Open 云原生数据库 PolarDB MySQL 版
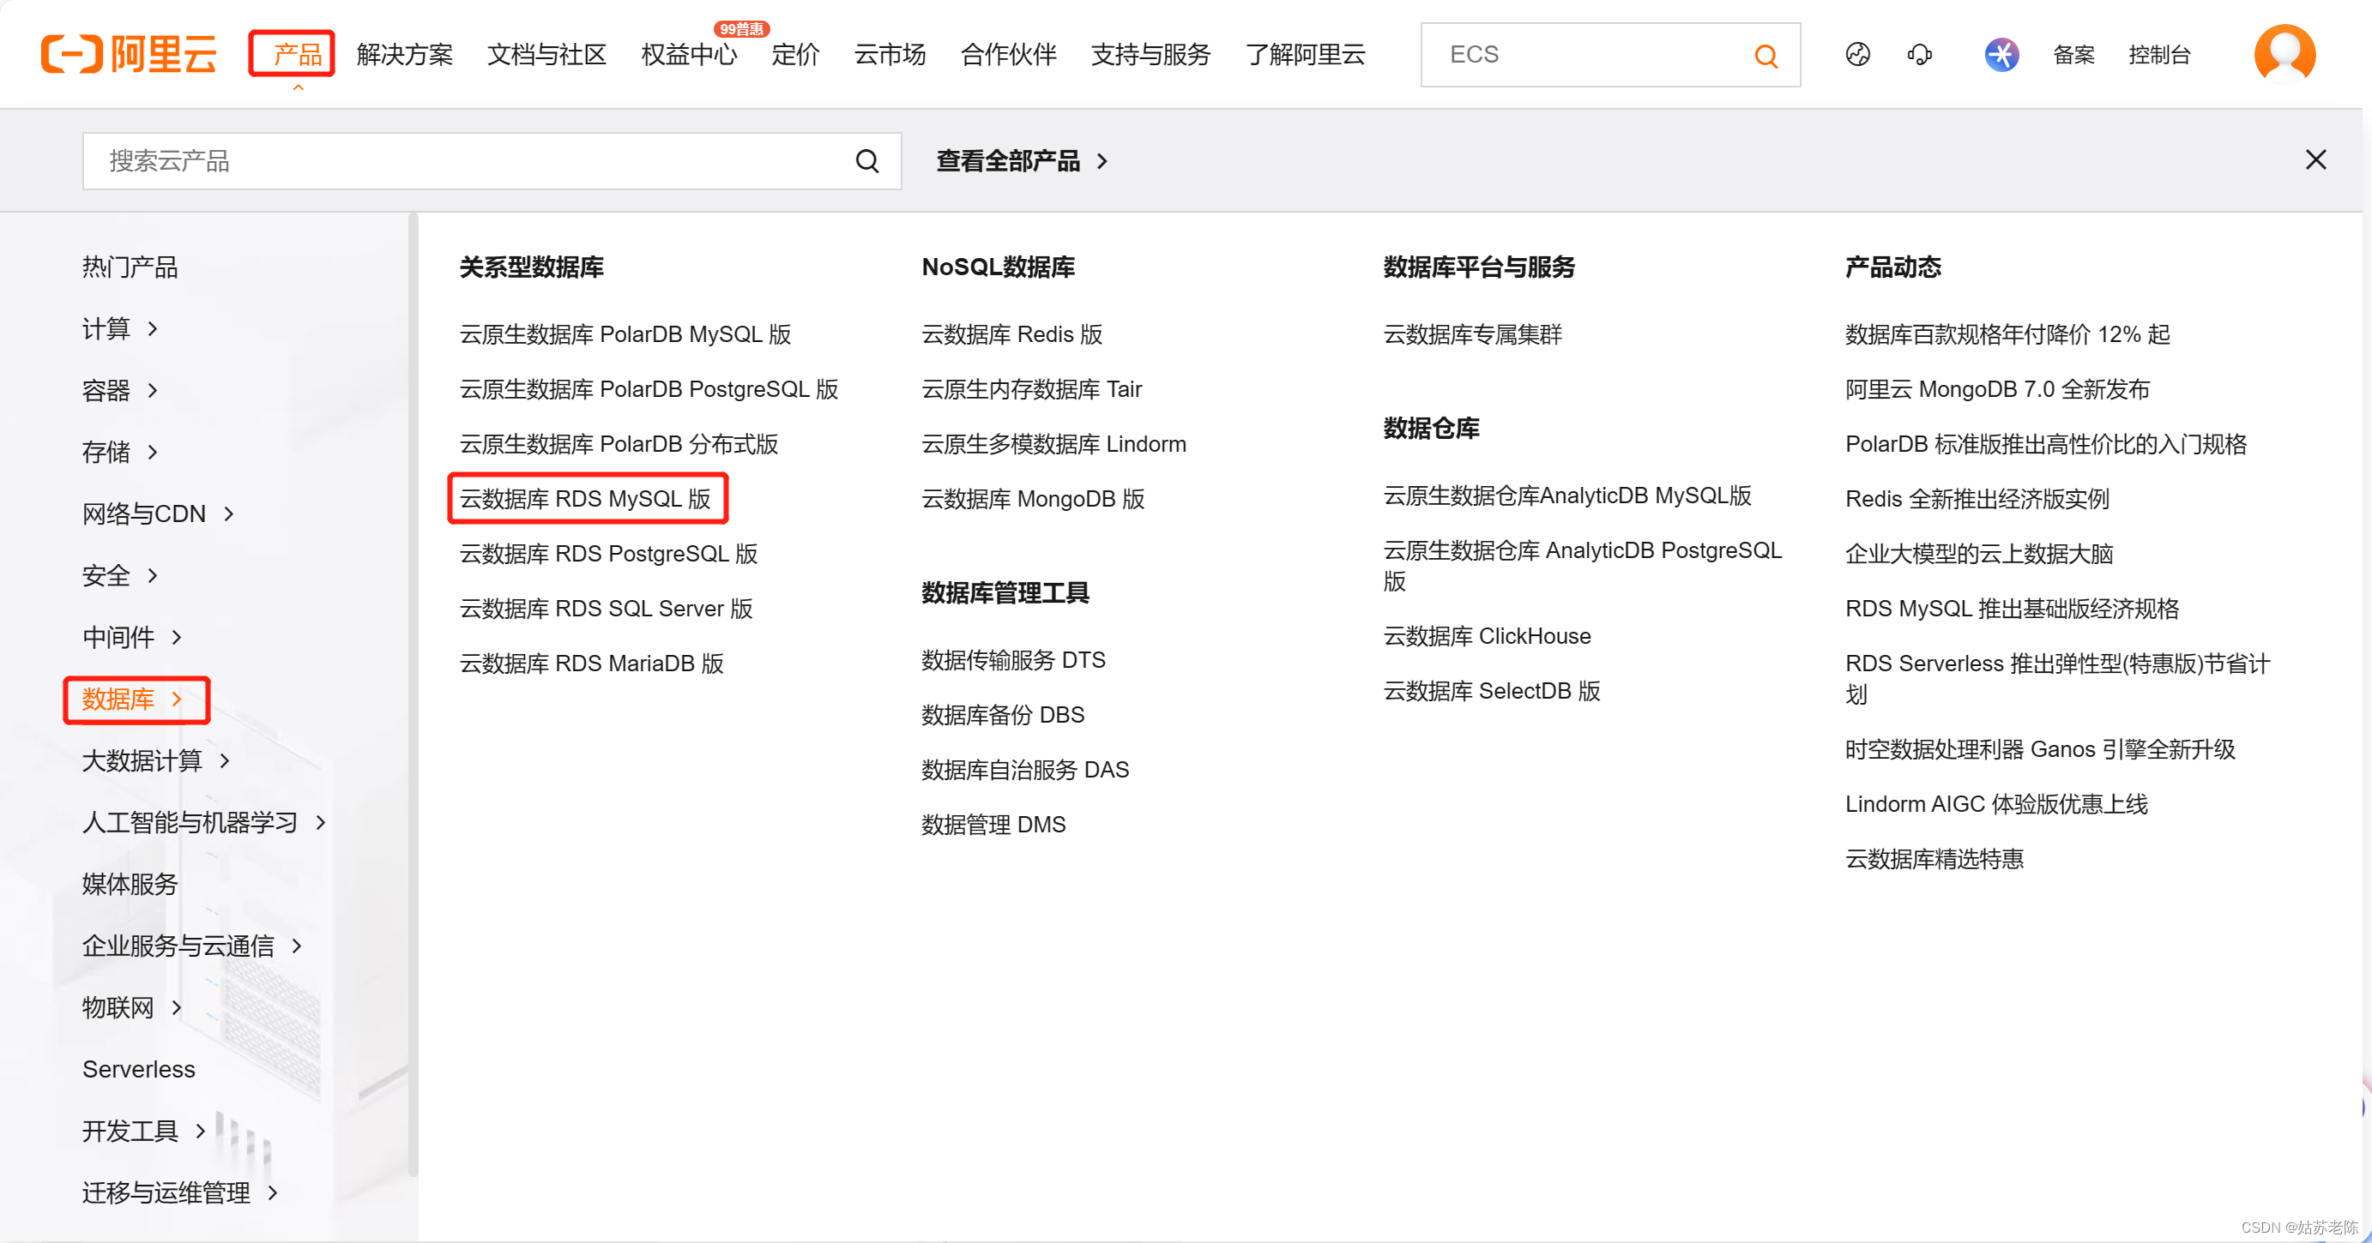The width and height of the screenshot is (2372, 1243). pyautogui.click(x=625, y=333)
